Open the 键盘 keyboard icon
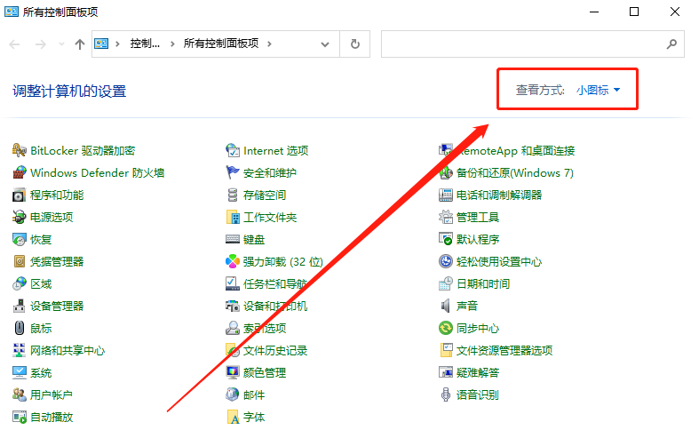 (x=233, y=240)
